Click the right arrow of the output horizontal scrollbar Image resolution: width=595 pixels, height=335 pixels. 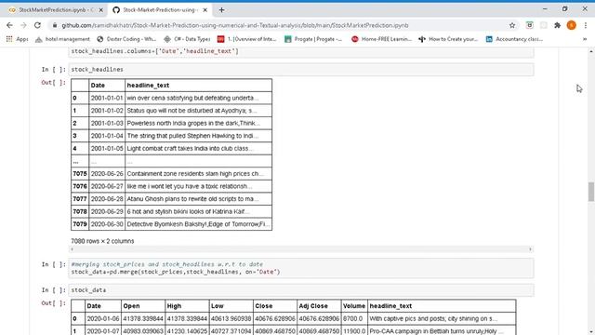click(x=530, y=249)
